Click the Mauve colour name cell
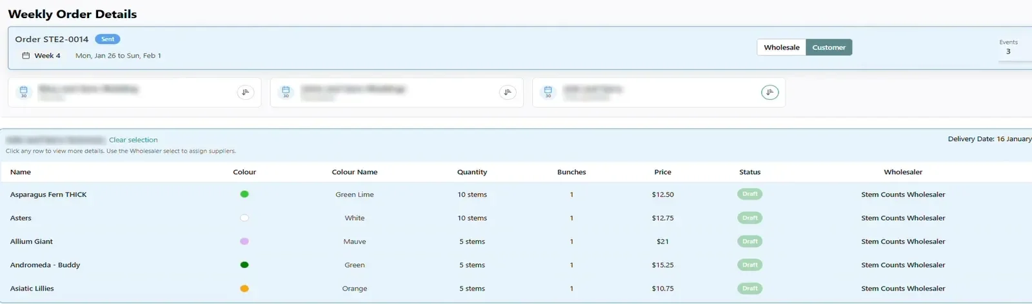The height and width of the screenshot is (304, 1032). click(355, 242)
